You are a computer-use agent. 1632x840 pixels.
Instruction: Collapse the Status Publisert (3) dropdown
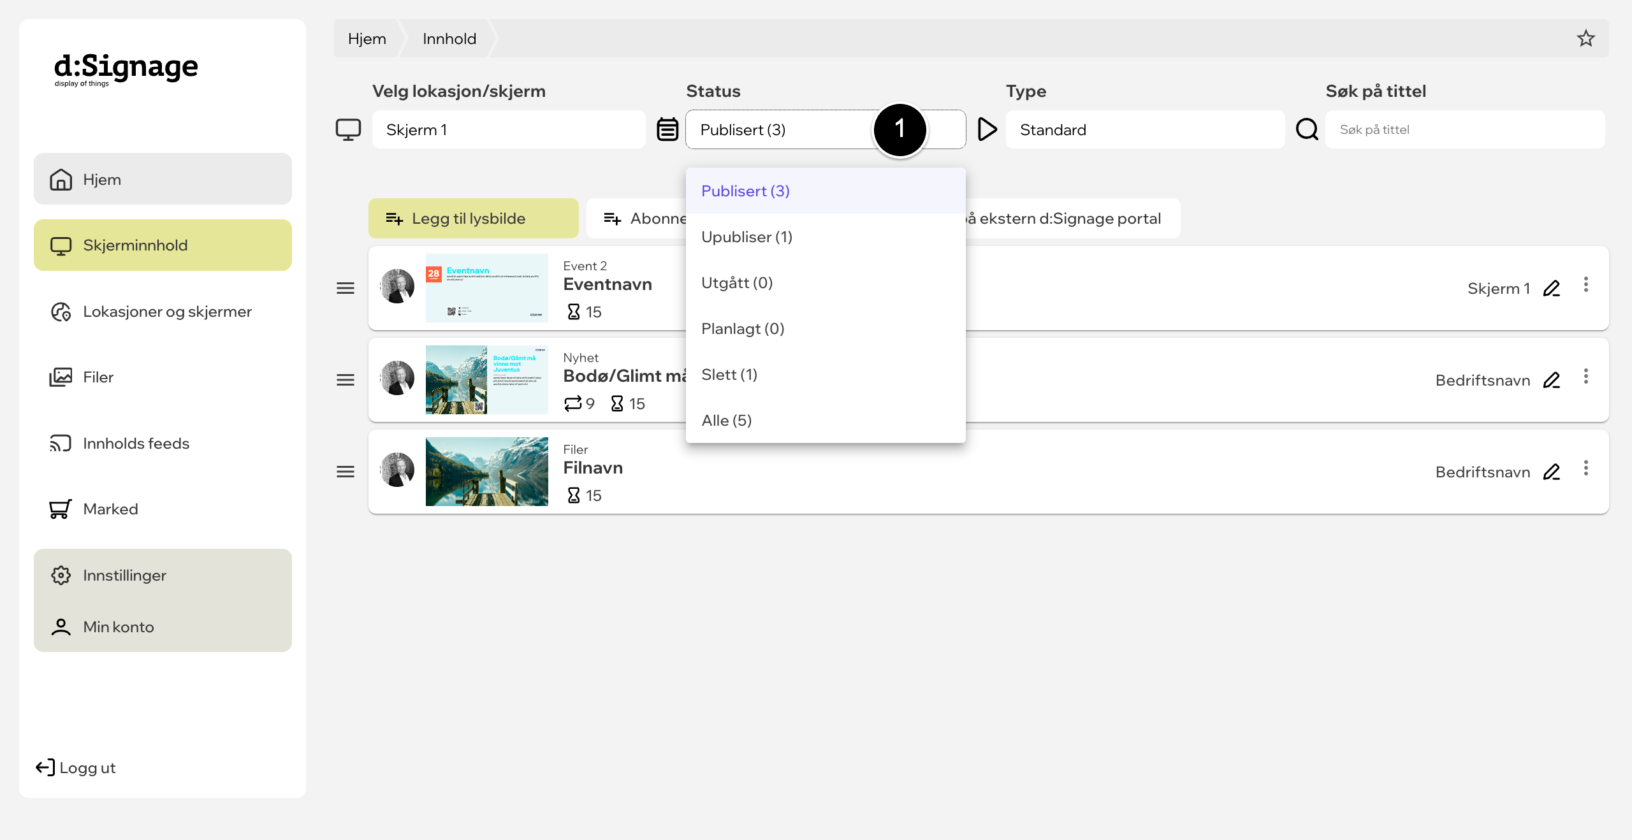(x=826, y=129)
